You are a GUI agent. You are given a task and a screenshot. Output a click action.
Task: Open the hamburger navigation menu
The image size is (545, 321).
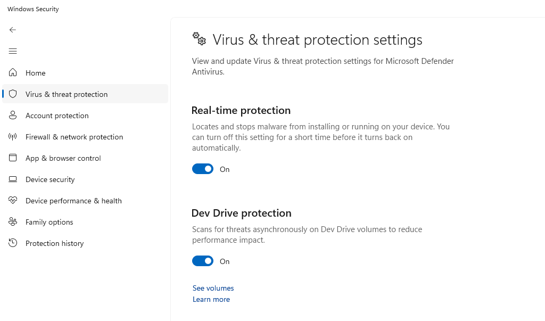13,51
